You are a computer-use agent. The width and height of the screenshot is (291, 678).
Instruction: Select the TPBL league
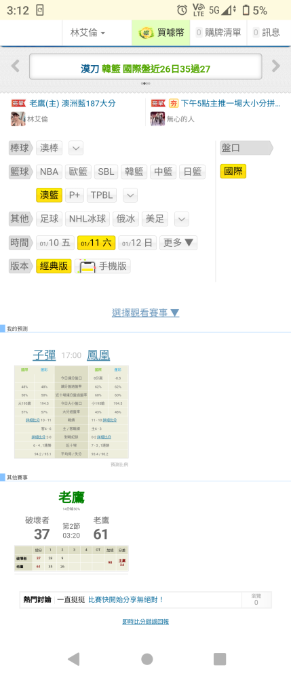tap(102, 195)
